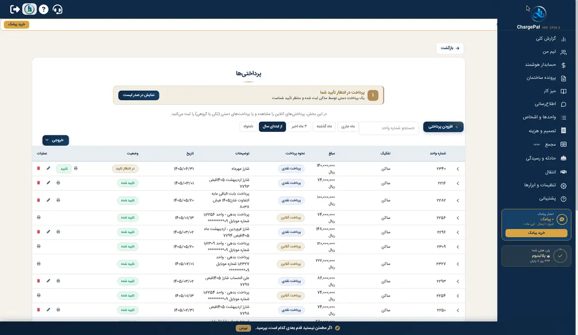
Task: Delete the payment for unit ۲۳۴۰
Action: click(38, 168)
